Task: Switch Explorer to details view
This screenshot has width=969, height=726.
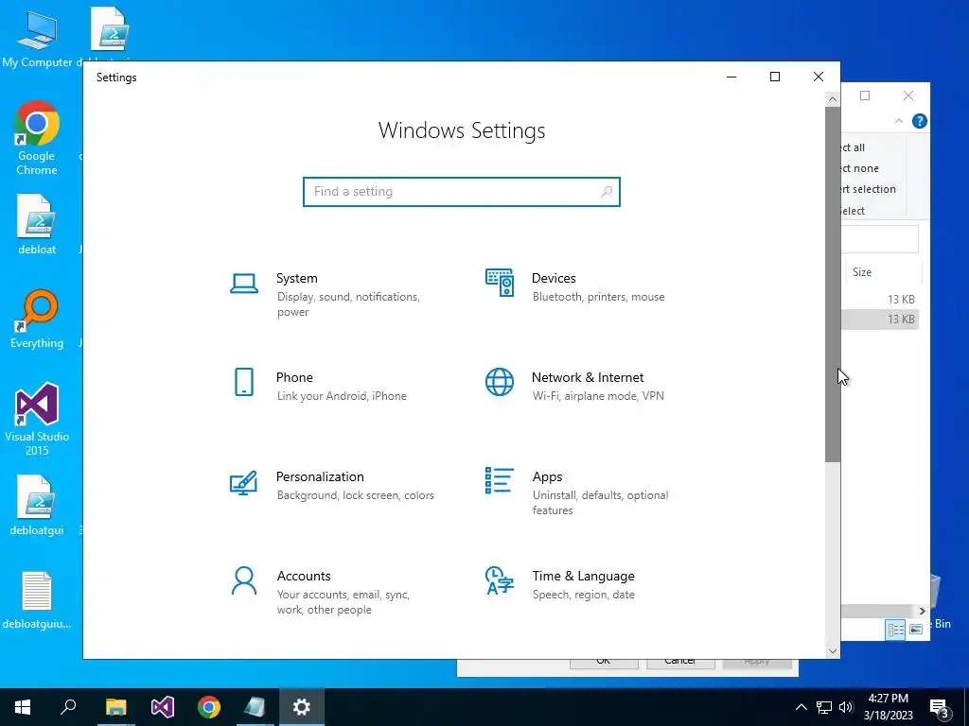Action: pyautogui.click(x=895, y=629)
